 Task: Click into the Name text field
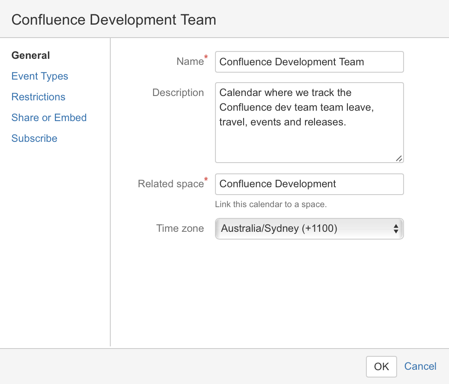pos(309,62)
